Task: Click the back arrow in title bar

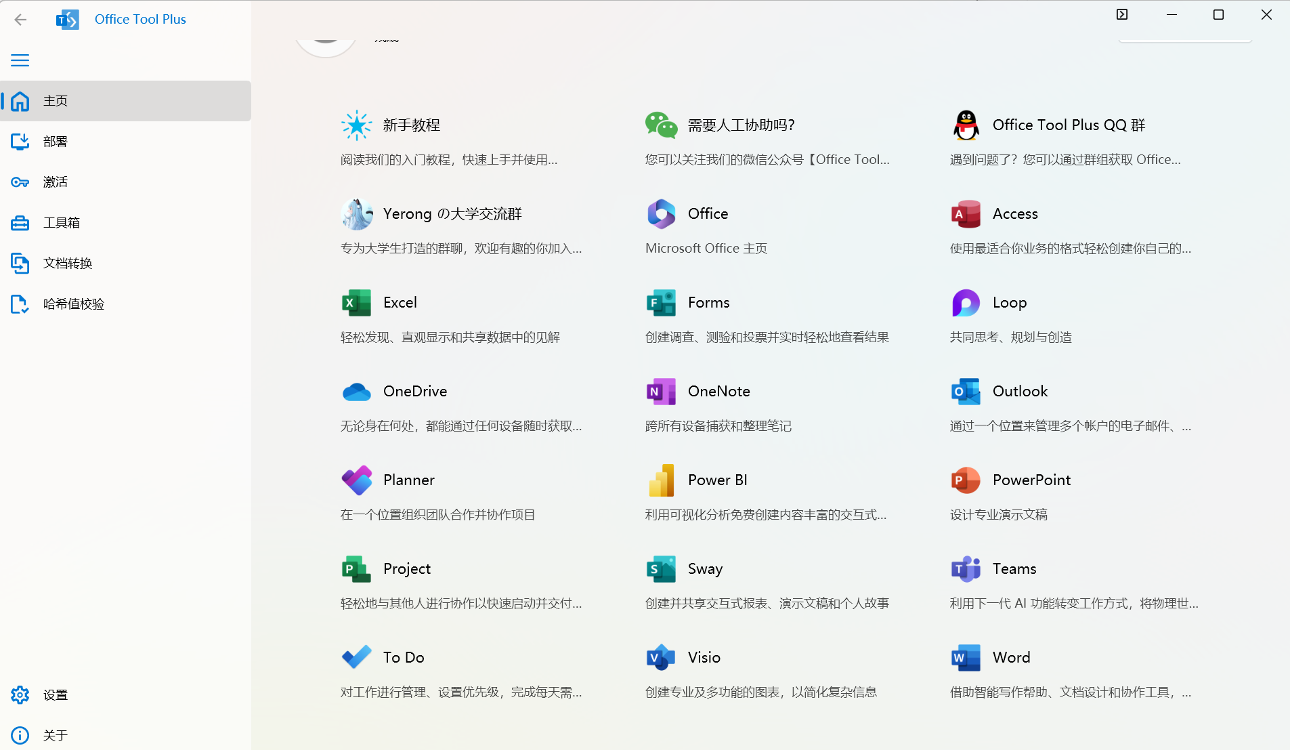Action: [20, 20]
